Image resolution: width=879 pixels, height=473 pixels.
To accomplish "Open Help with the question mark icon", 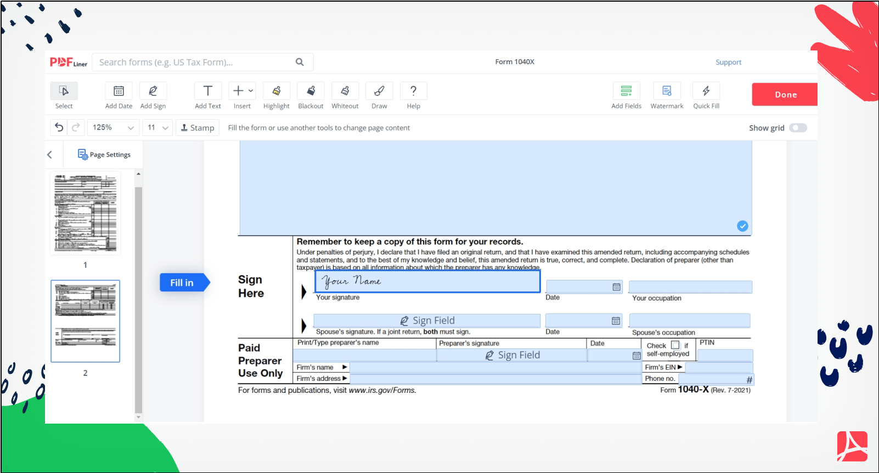I will [414, 91].
